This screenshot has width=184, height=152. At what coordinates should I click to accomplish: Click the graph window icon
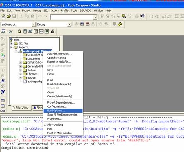click(x=41, y=31)
